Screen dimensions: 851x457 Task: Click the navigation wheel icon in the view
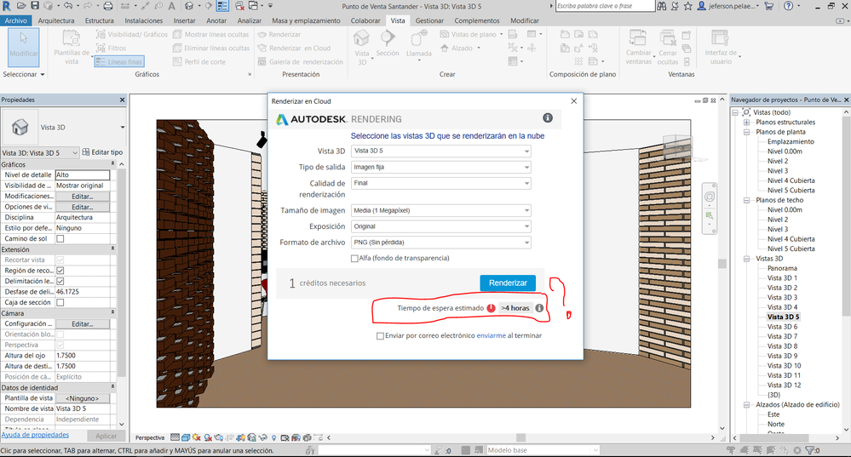click(710, 197)
